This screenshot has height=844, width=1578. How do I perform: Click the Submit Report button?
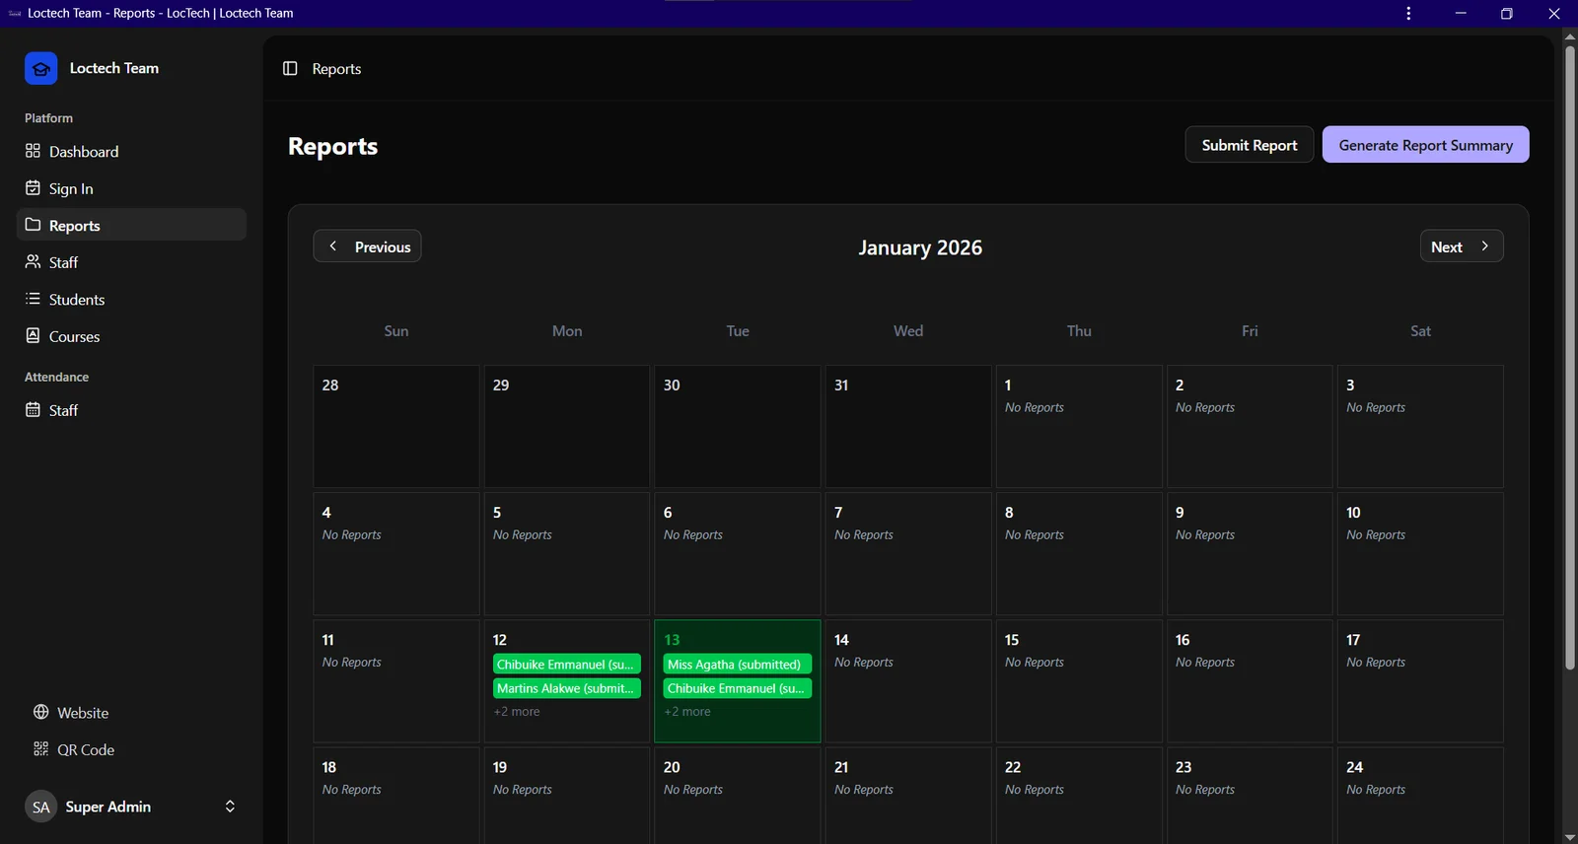pos(1250,145)
